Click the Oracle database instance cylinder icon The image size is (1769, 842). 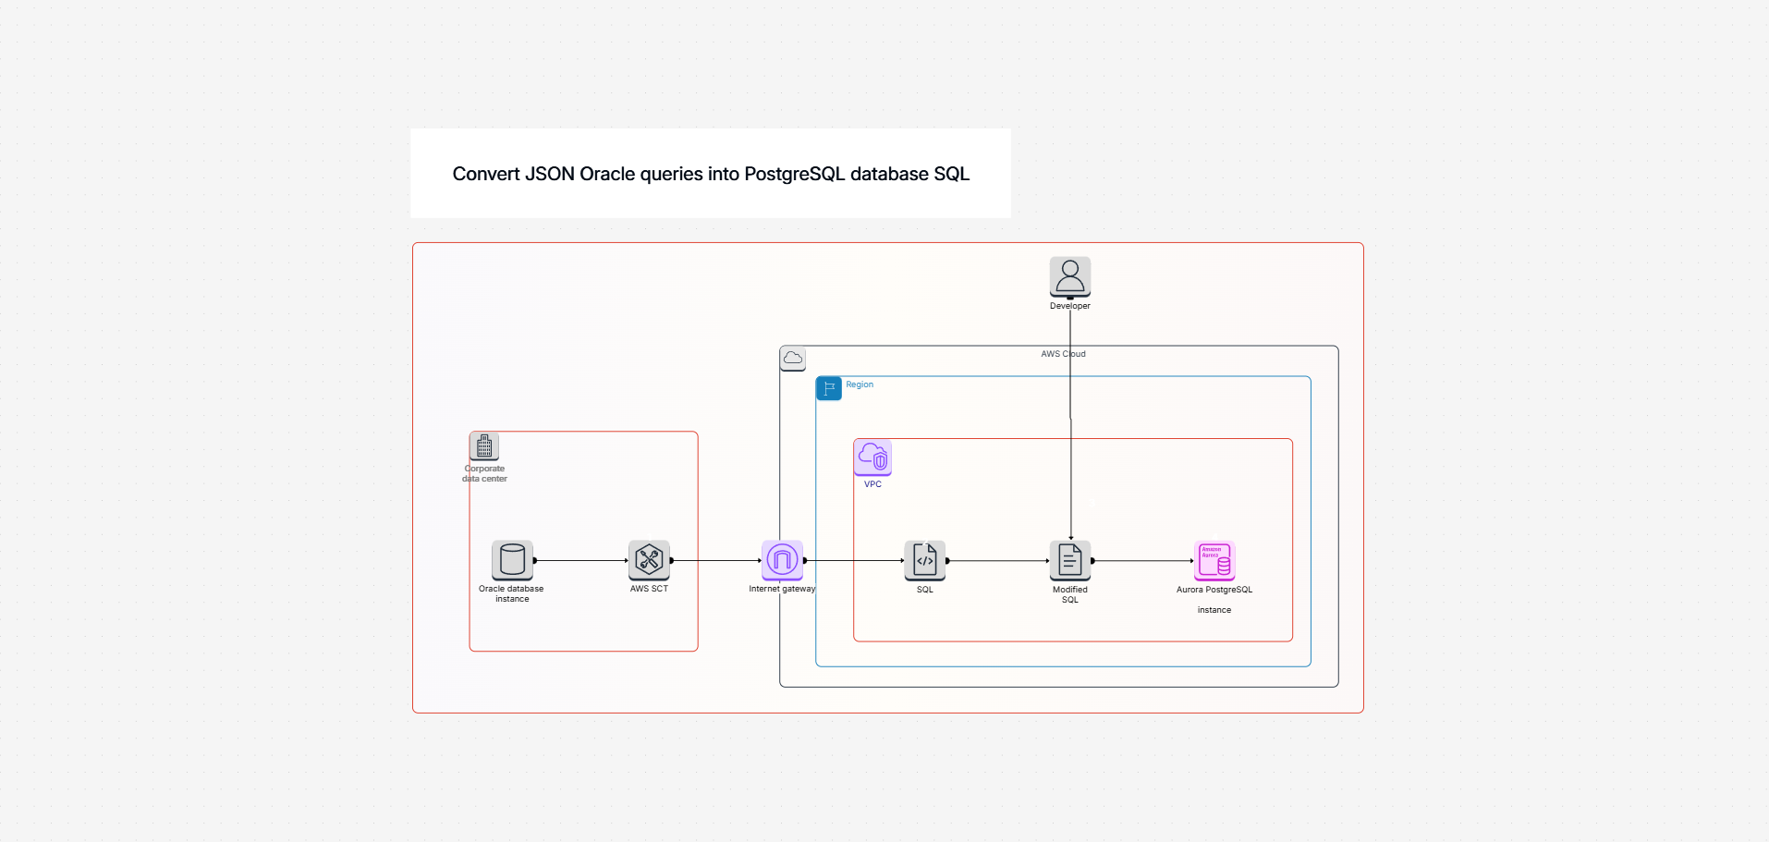coord(512,560)
